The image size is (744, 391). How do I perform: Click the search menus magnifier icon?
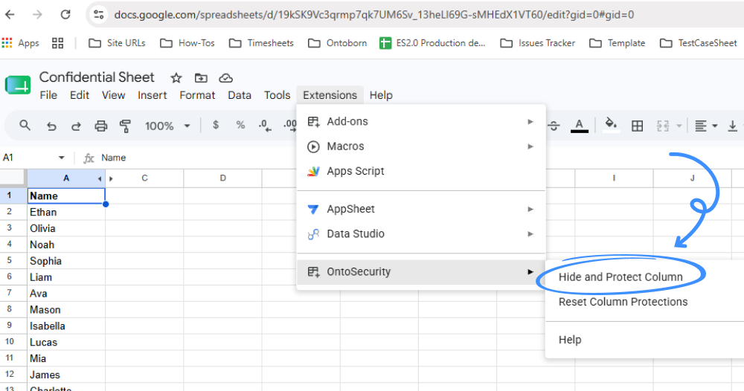[25, 126]
